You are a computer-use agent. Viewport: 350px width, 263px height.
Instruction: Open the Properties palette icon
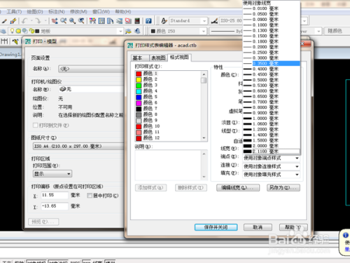coord(92,21)
